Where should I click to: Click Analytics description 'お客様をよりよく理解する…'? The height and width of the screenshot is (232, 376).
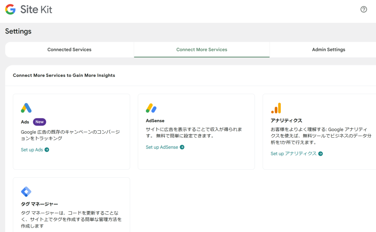click(x=321, y=136)
